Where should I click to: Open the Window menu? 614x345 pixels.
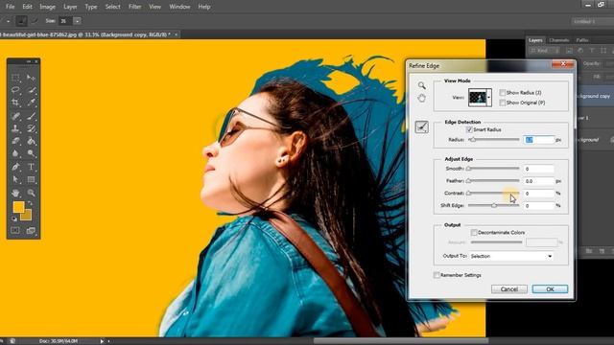click(x=179, y=7)
